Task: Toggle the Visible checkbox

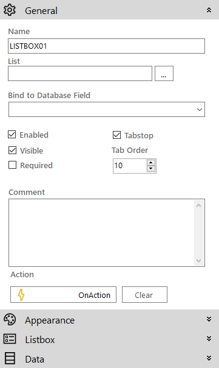Action: pyautogui.click(x=12, y=150)
